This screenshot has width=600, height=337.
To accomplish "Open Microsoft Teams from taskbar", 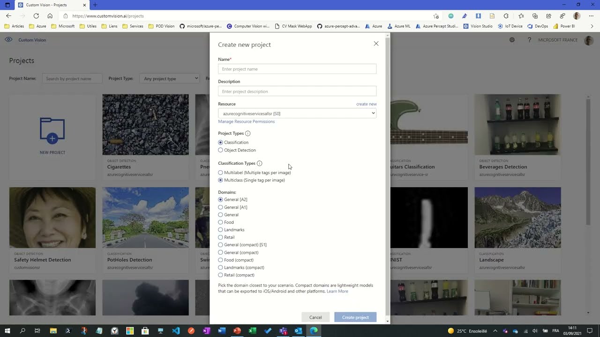I will 283,331.
